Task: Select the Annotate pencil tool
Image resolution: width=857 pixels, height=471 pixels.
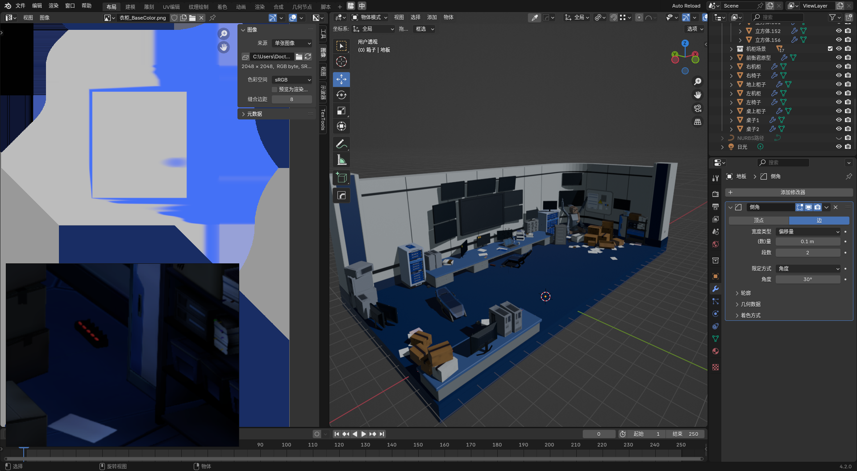Action: [341, 144]
